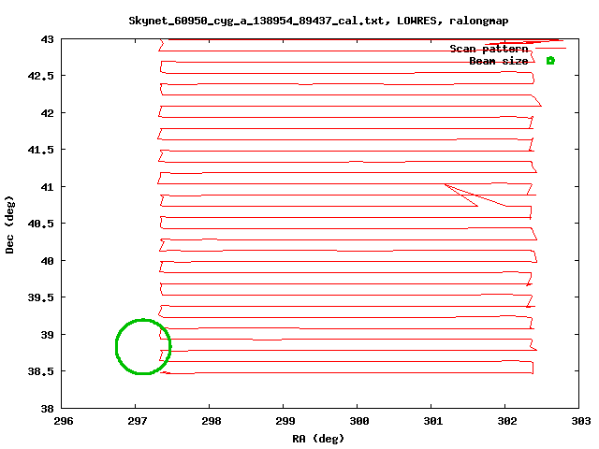The image size is (599, 449).
Task: Click the 296 tick label on the RA axis
Action: [x=62, y=421]
